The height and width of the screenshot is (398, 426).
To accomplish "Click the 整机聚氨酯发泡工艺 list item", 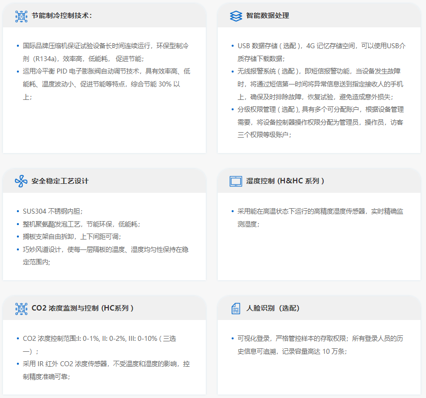I will 82,224.
